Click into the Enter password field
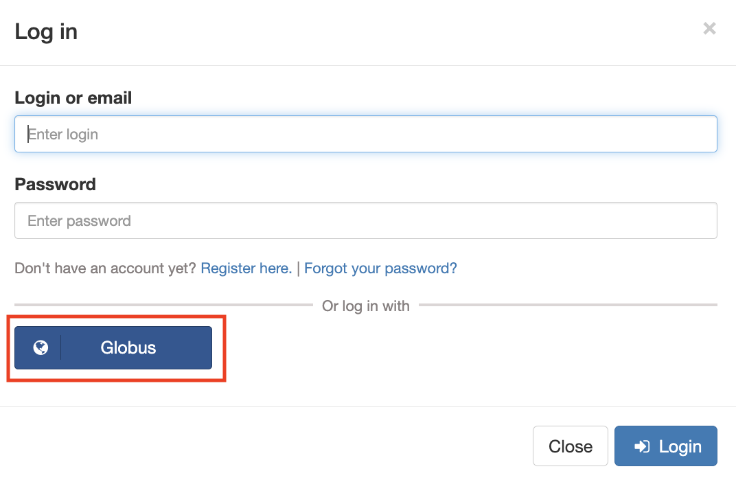Viewport: 736px width, 482px height. (365, 220)
